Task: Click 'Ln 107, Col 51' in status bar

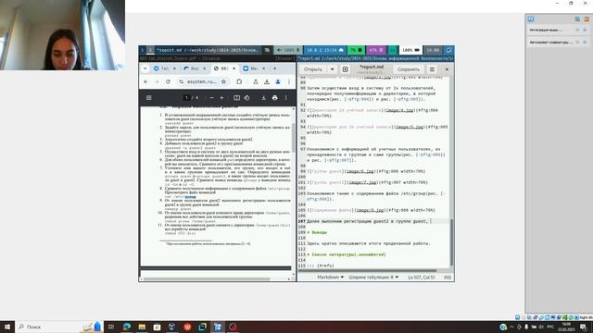Action: coord(422,277)
